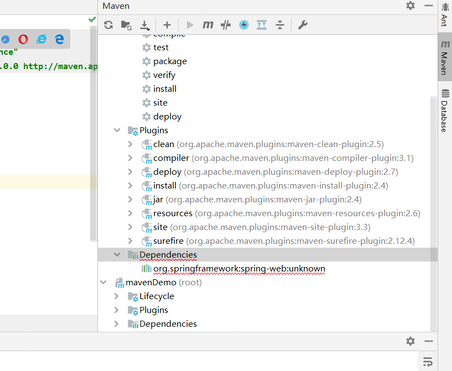452x371 pixels.
Task: Expand the resources plugin node
Action: pyautogui.click(x=131, y=213)
